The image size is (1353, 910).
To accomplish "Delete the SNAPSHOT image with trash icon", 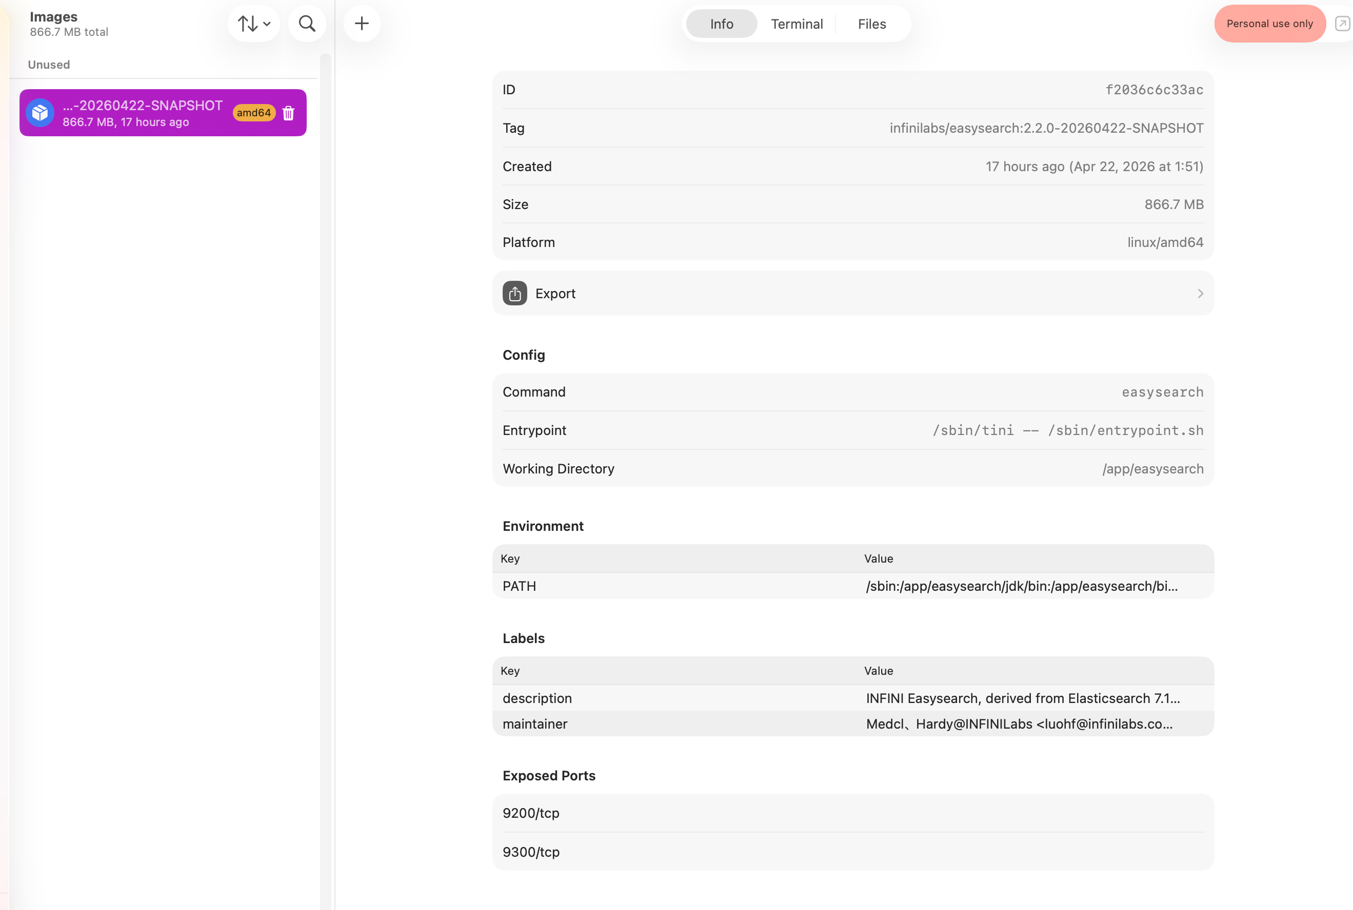I will 289,113.
